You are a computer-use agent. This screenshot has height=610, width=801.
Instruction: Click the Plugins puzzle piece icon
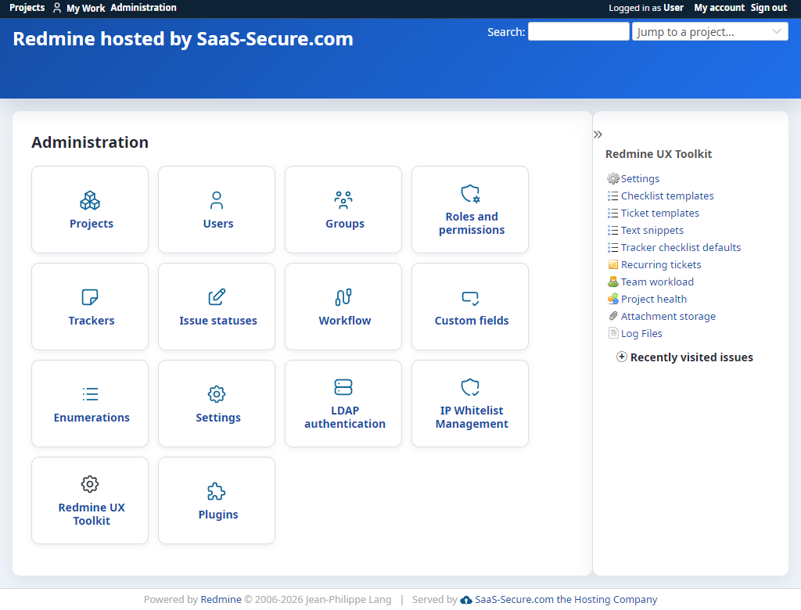[217, 491]
